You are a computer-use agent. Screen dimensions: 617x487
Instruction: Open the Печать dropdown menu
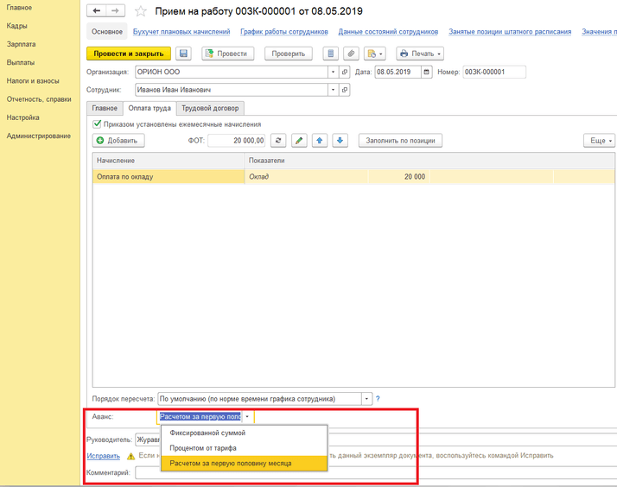420,54
